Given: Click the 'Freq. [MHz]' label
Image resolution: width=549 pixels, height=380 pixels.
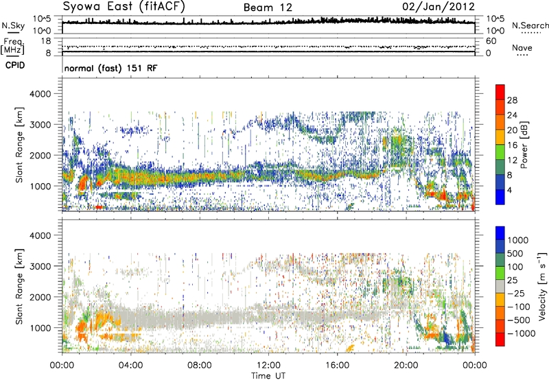Looking at the screenshot, I should [12, 47].
